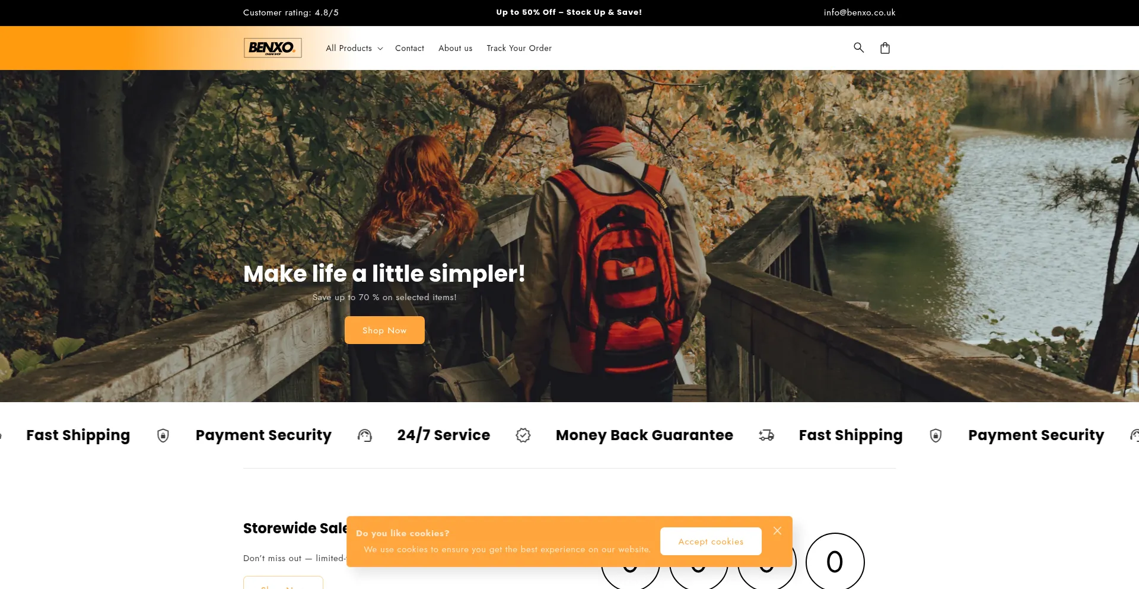1139x589 pixels.
Task: Click the 50% Off announcement text
Action: pos(569,12)
